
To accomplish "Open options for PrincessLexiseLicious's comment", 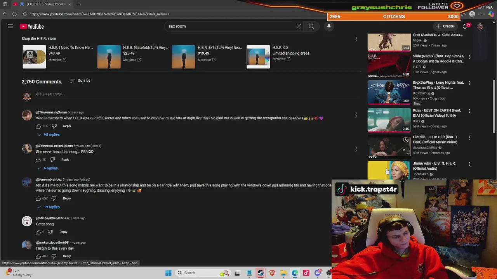I will coord(356,149).
